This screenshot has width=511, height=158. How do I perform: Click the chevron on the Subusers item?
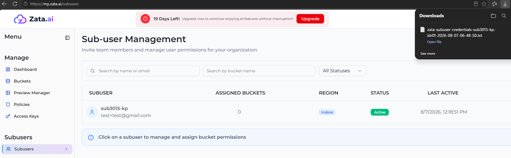(x=66, y=149)
